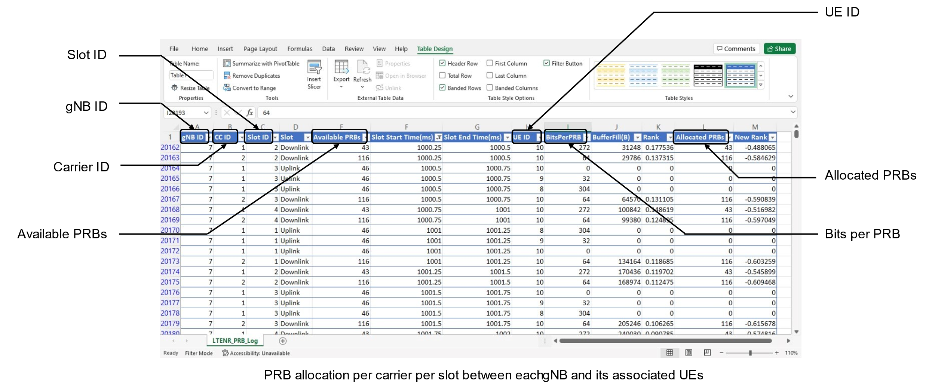Click the Resize Table icon

click(174, 88)
